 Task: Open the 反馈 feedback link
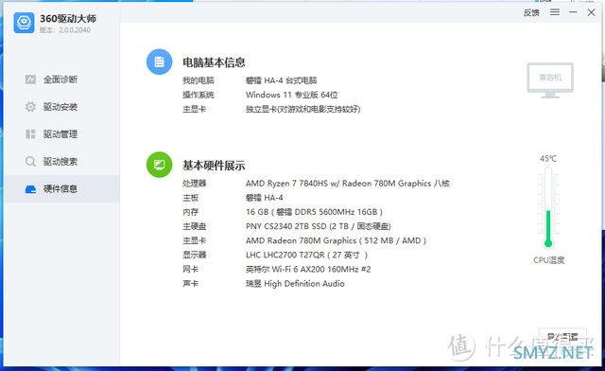(x=531, y=12)
